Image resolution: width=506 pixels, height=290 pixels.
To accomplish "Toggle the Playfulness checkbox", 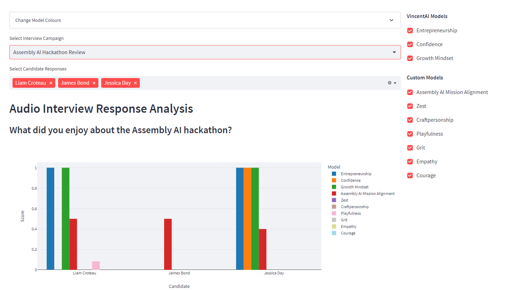I will pyautogui.click(x=410, y=134).
